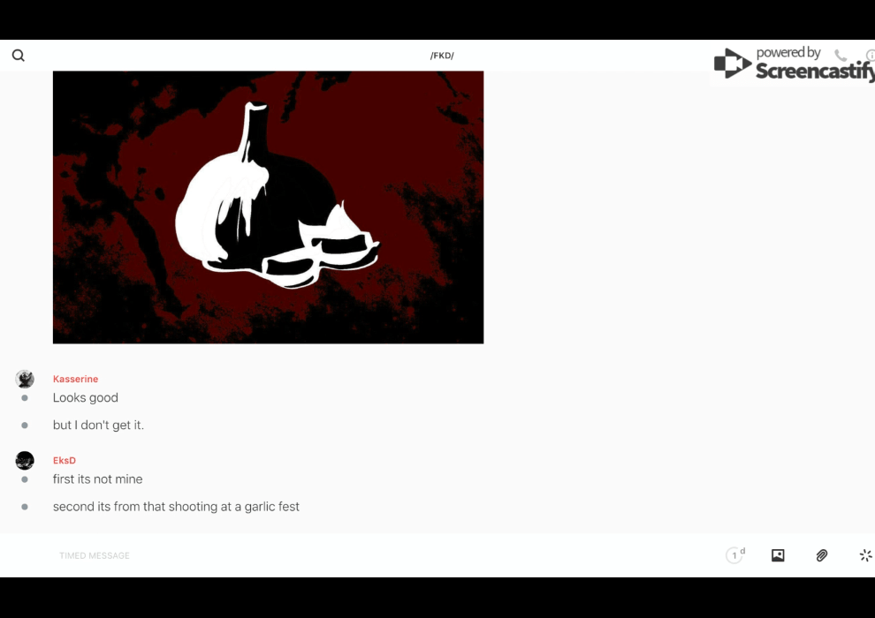Click the Kasserine username
Viewport: 875px width, 618px height.
coord(75,380)
